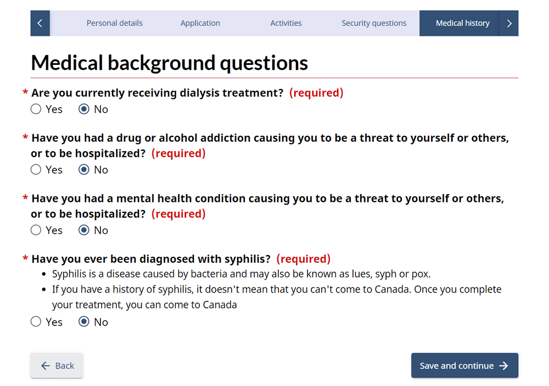Choose Yes for drug or alcohol addiction
Image resolution: width=549 pixels, height=386 pixels.
[x=36, y=169]
